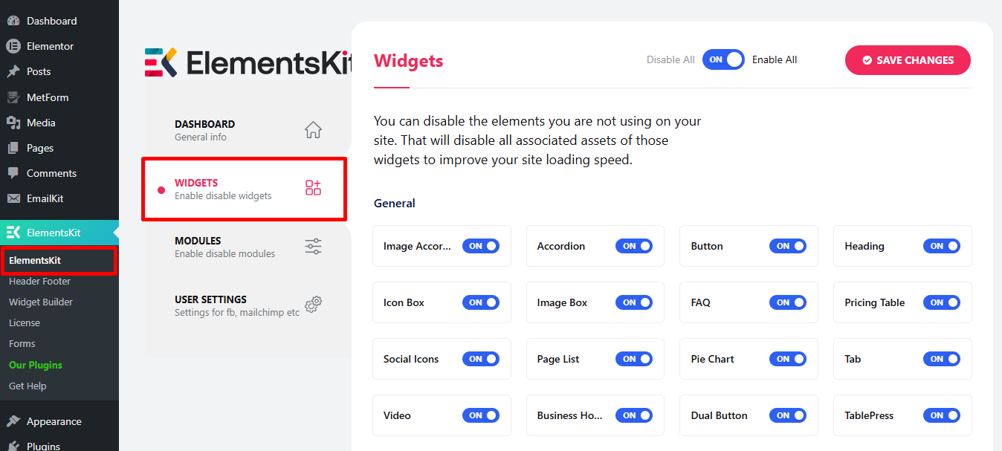Disable the Accordion widget toggle
Screen dimensions: 1002x451
click(634, 246)
